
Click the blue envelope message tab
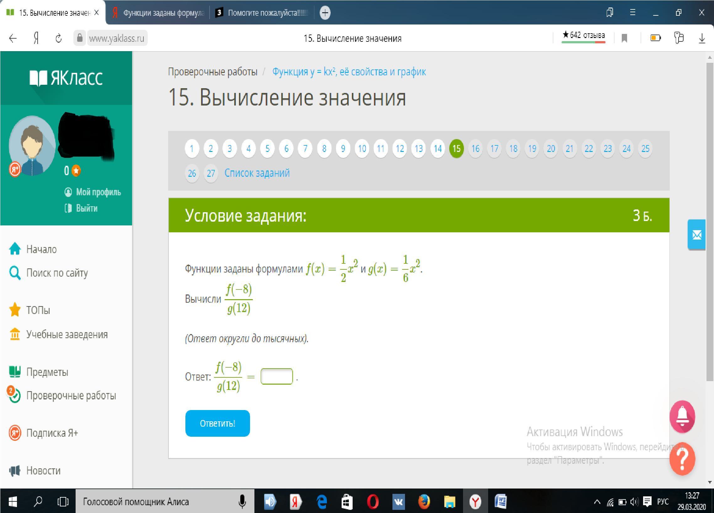[x=696, y=235]
